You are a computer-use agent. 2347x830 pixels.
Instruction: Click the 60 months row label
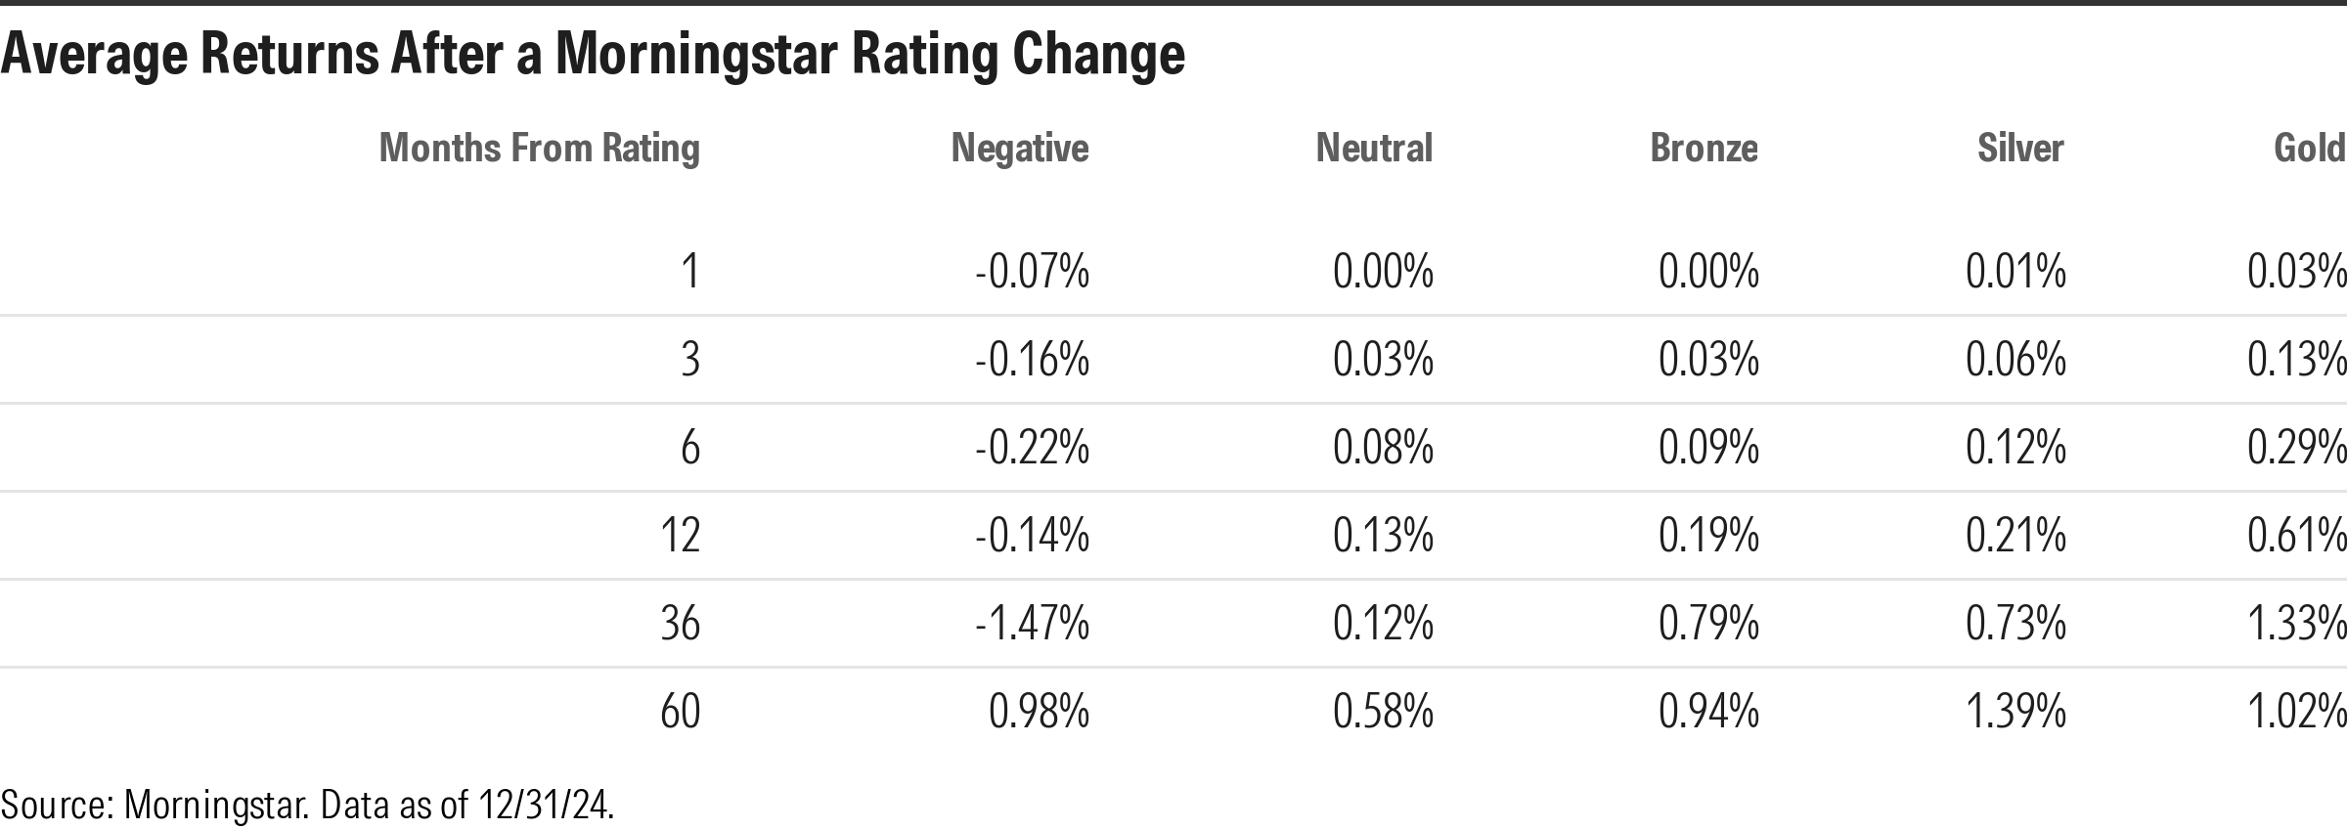point(681,712)
